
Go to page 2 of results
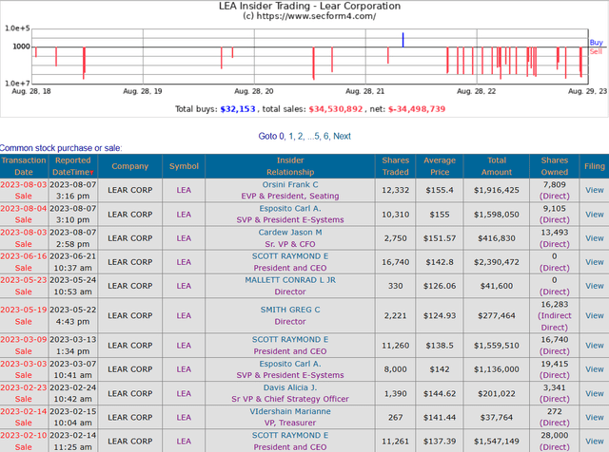[301, 137]
